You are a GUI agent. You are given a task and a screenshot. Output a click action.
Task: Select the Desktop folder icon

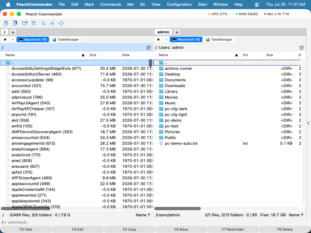tap(161, 74)
